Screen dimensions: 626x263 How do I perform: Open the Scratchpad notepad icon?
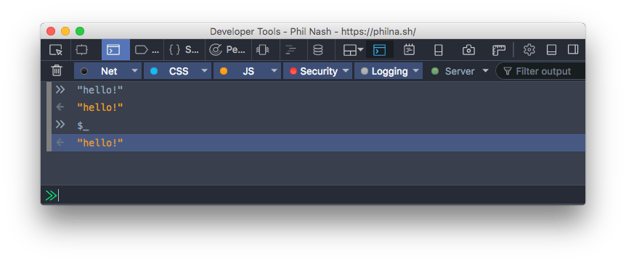[409, 50]
